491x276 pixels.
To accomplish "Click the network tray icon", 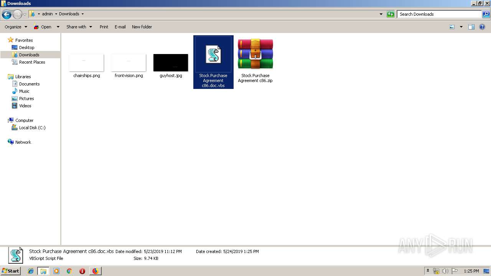I will coord(436,271).
